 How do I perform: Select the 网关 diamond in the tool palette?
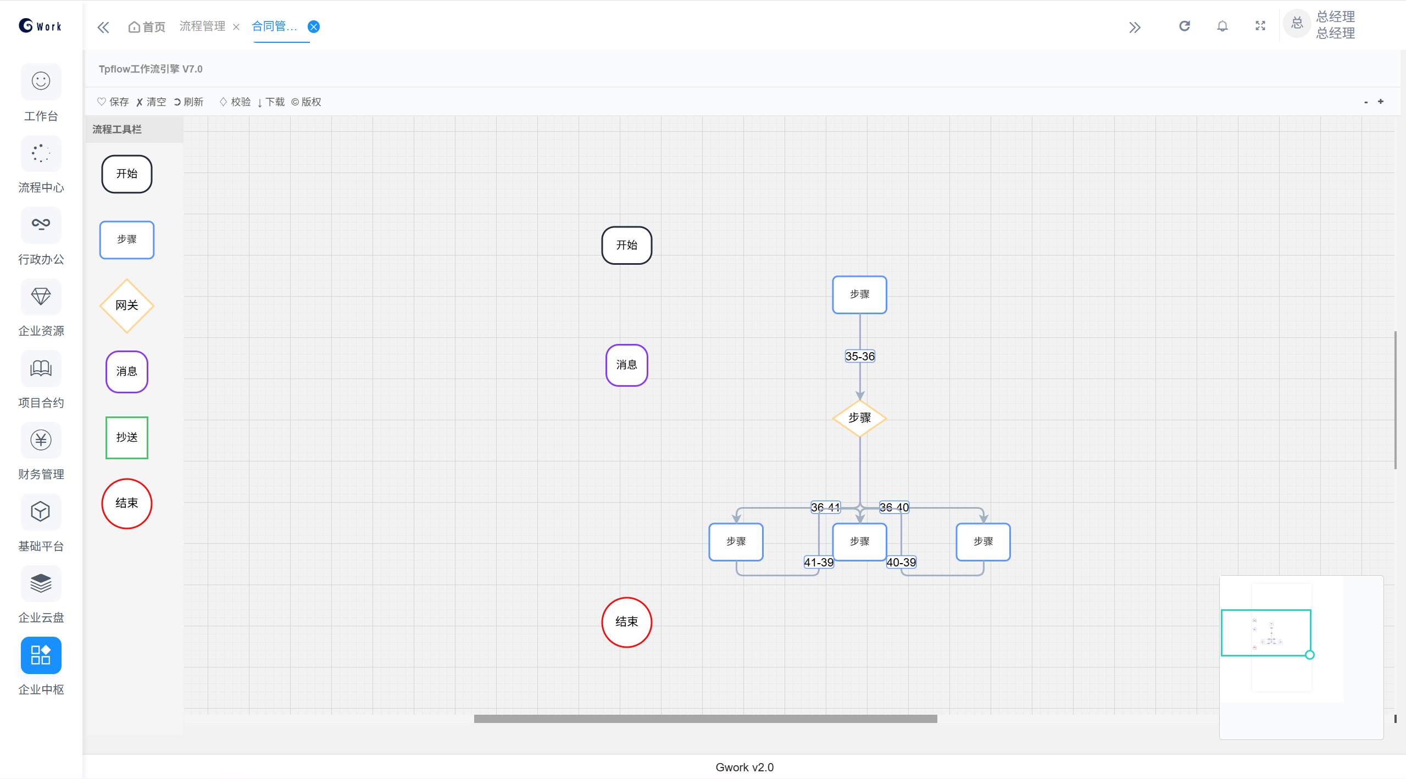(126, 305)
